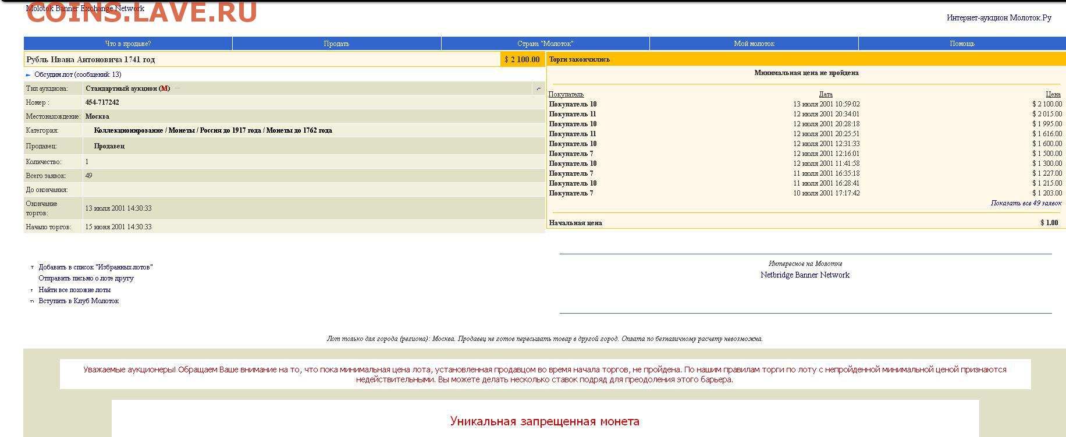Select bidder 'Покупатель 7' with $ 1 500.00 bid

click(571, 154)
